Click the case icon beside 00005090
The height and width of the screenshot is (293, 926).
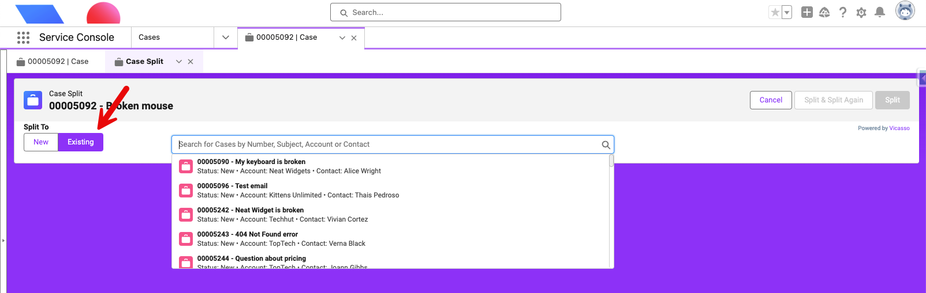(186, 166)
